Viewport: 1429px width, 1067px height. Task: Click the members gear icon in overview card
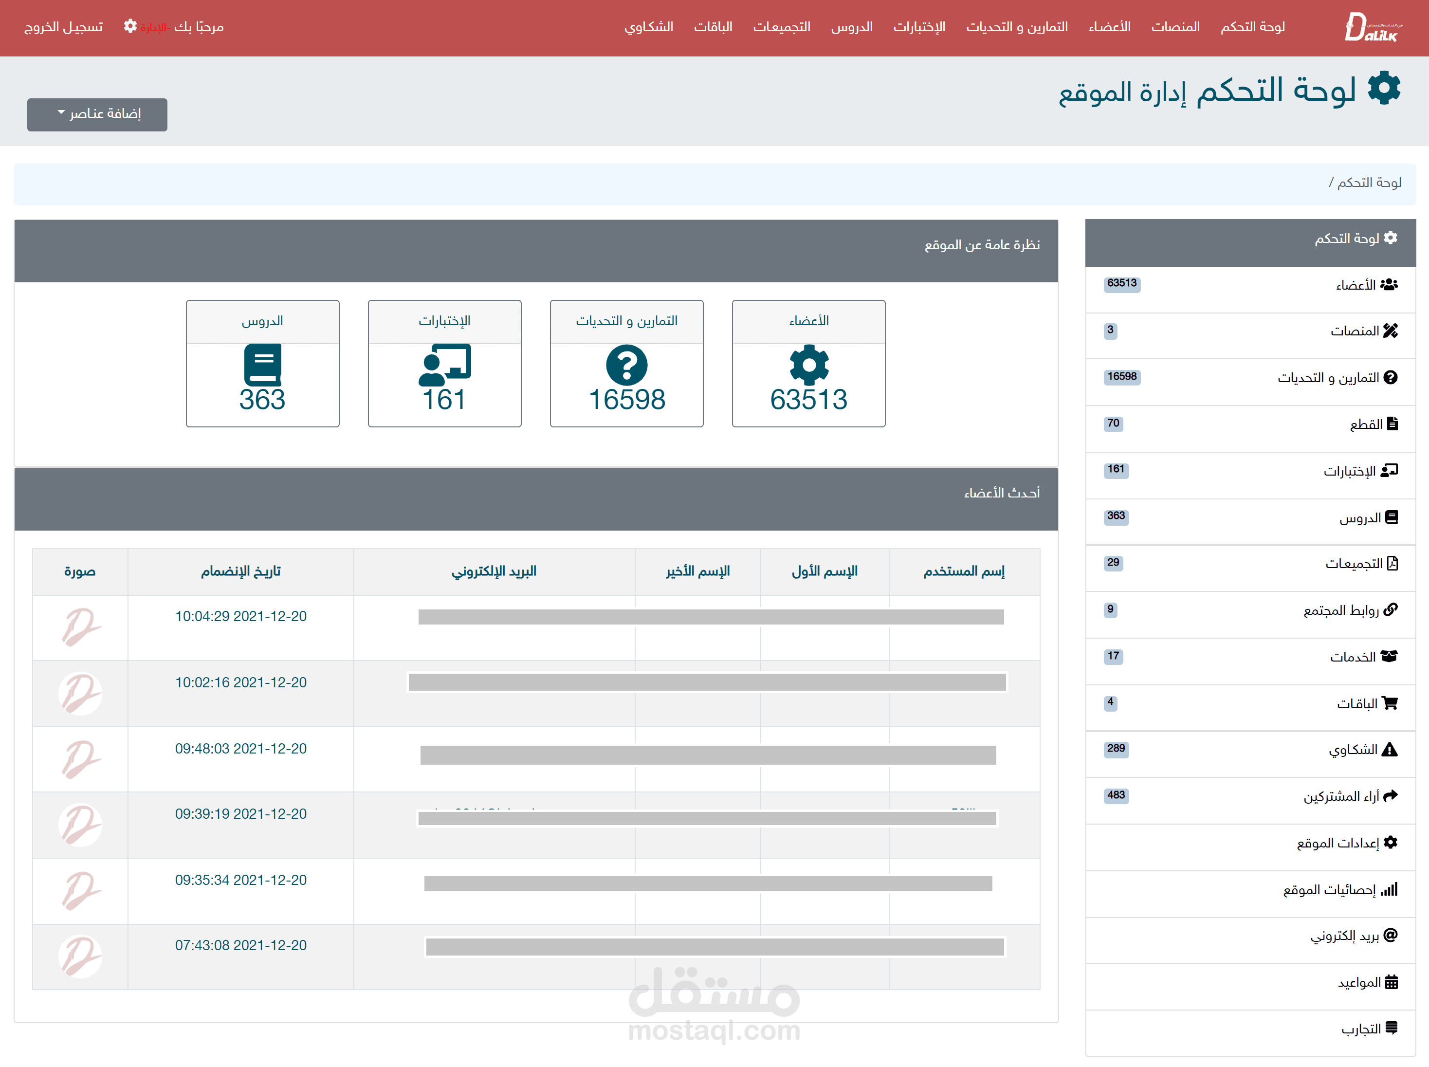(x=808, y=364)
